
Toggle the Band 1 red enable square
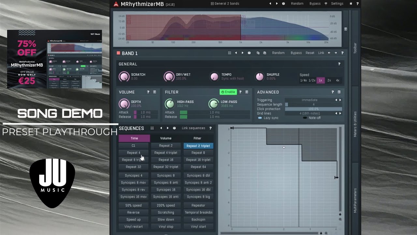(x=119, y=53)
